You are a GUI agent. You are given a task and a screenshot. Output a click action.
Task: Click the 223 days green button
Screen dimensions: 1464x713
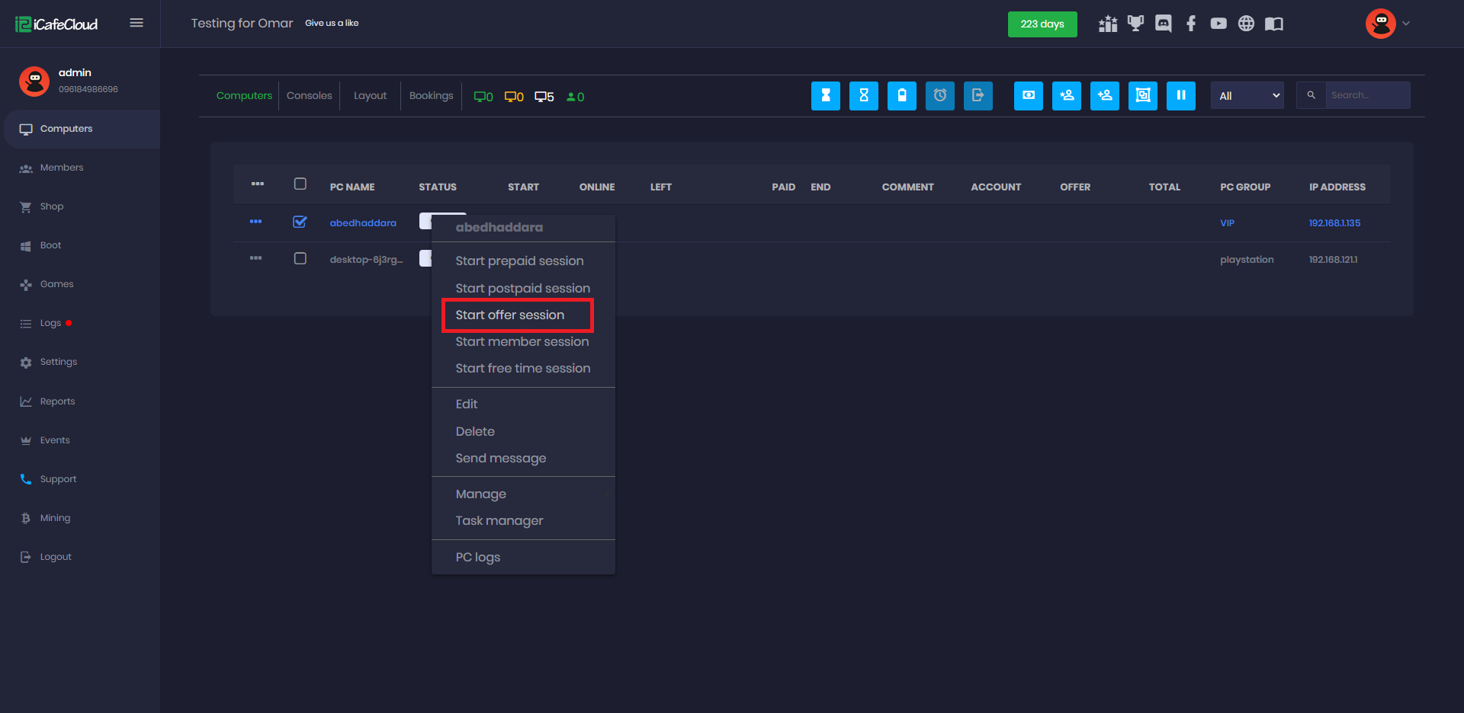(x=1042, y=24)
